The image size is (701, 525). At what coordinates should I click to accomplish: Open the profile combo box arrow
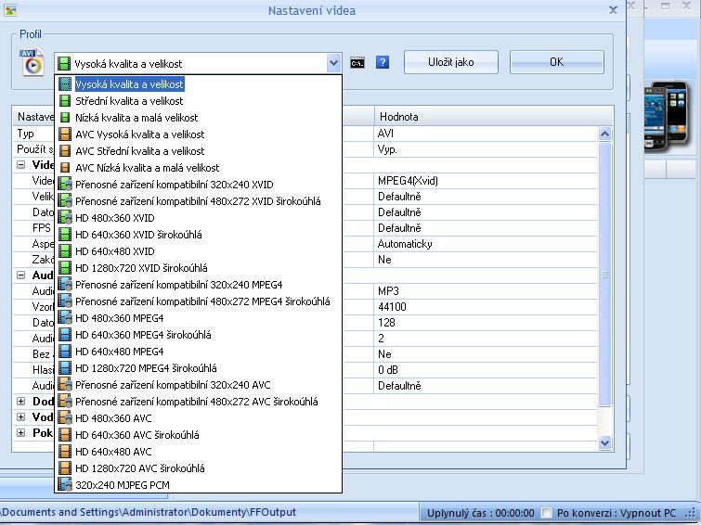click(334, 63)
